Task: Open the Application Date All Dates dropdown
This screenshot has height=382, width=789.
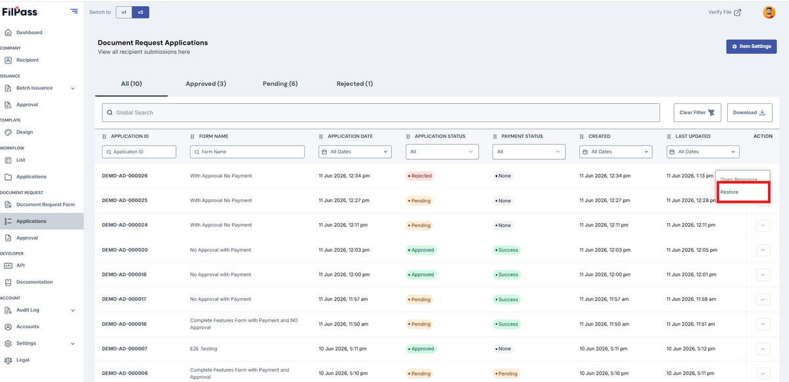Action: (x=355, y=152)
